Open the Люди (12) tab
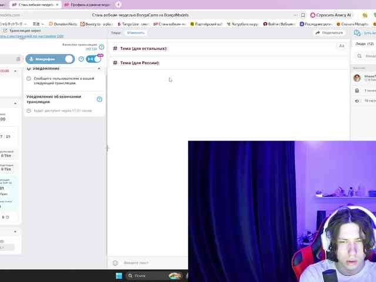Screen dimensions: 376x282 (365, 43)
